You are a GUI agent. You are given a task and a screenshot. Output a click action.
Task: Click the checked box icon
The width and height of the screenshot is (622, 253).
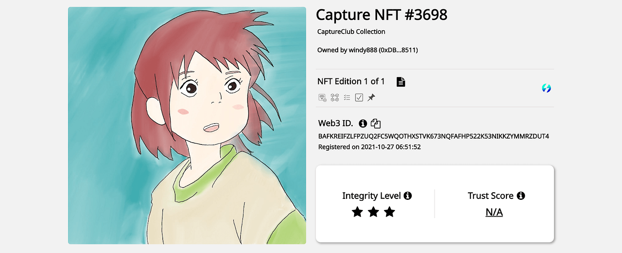tap(359, 97)
